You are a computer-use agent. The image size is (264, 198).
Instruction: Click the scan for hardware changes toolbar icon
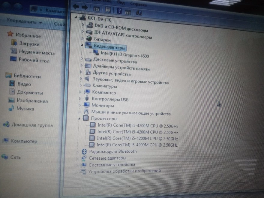pyautogui.click(x=139, y=13)
